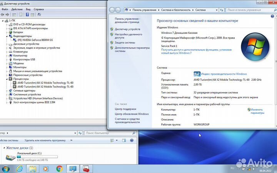Select Компьютер category in device tree

pos(20,56)
